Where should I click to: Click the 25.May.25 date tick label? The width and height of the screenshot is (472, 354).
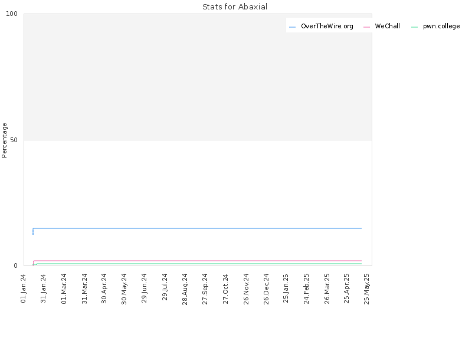[x=366, y=289]
